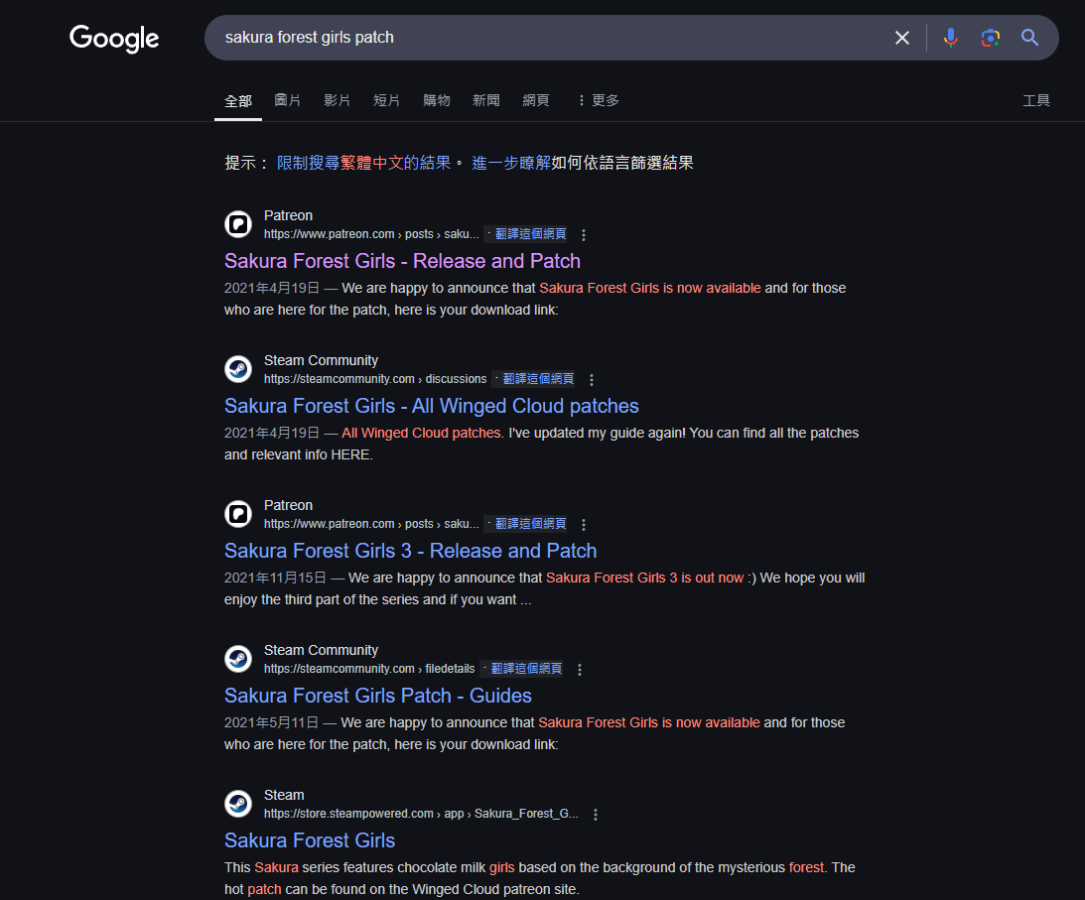The height and width of the screenshot is (900, 1085).
Task: Click the steamcommunity.com › discussions URL
Action: [375, 379]
